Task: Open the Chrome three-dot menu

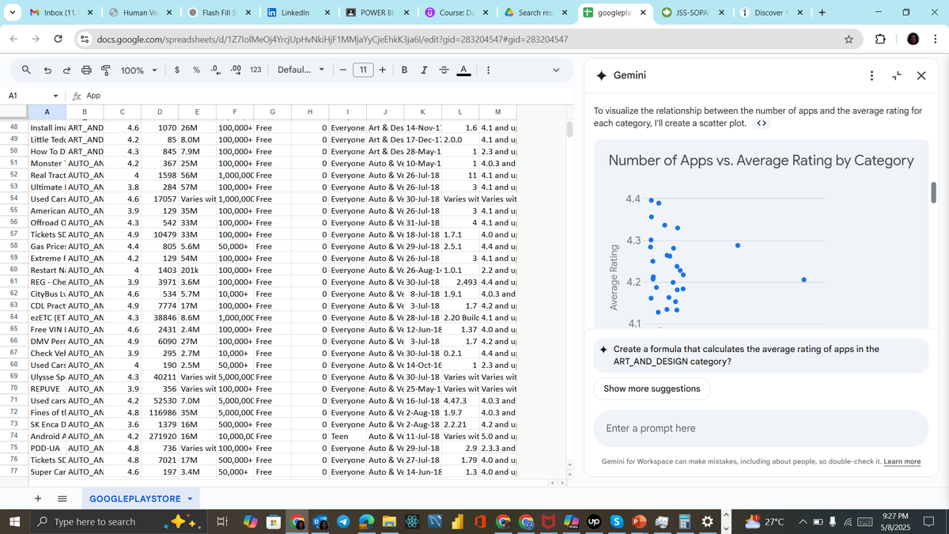Action: point(935,39)
